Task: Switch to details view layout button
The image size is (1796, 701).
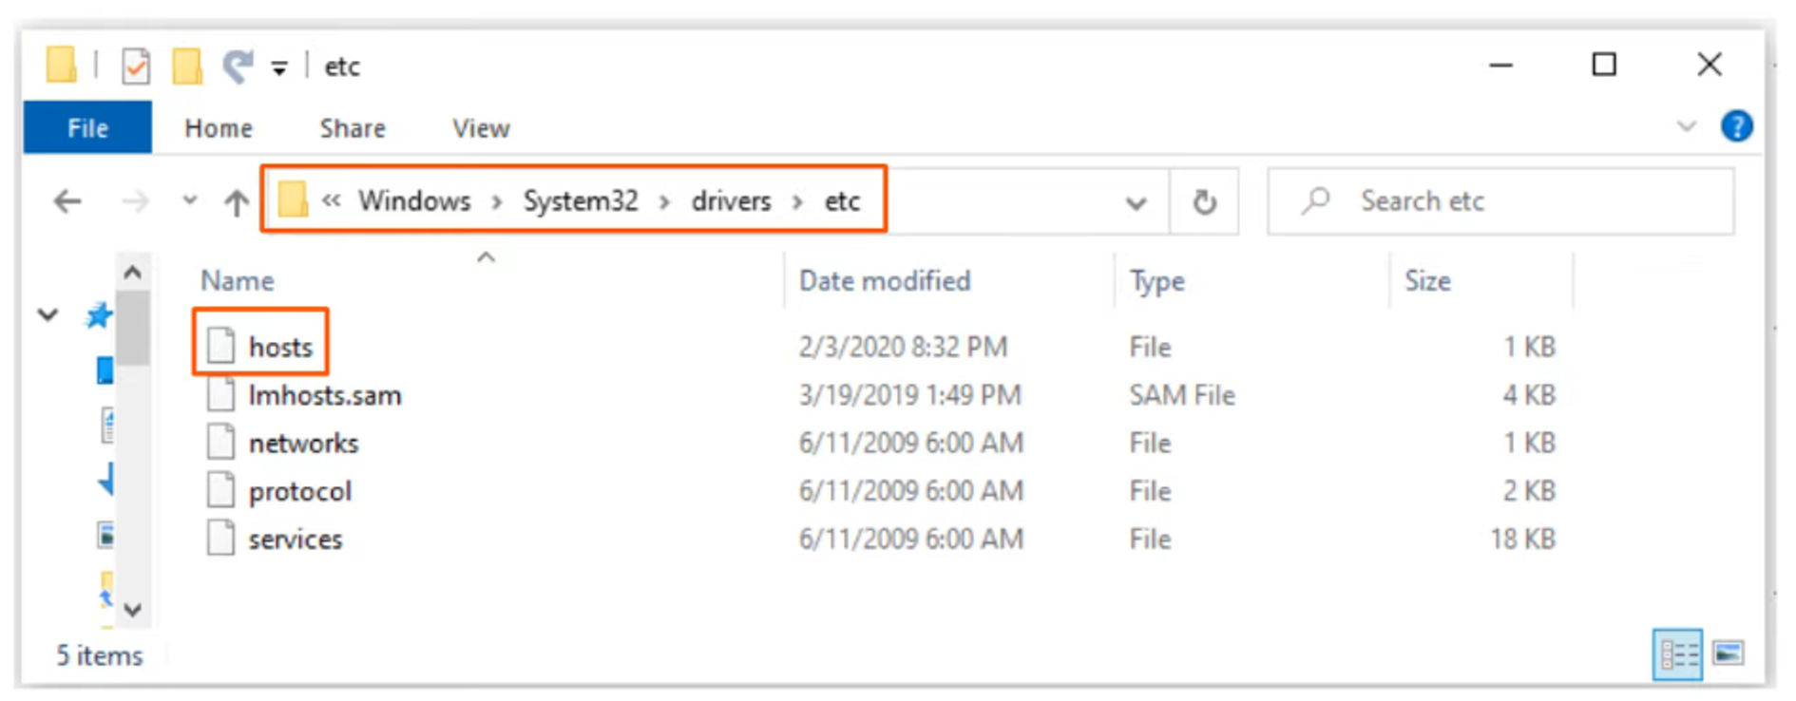Action: [x=1677, y=654]
